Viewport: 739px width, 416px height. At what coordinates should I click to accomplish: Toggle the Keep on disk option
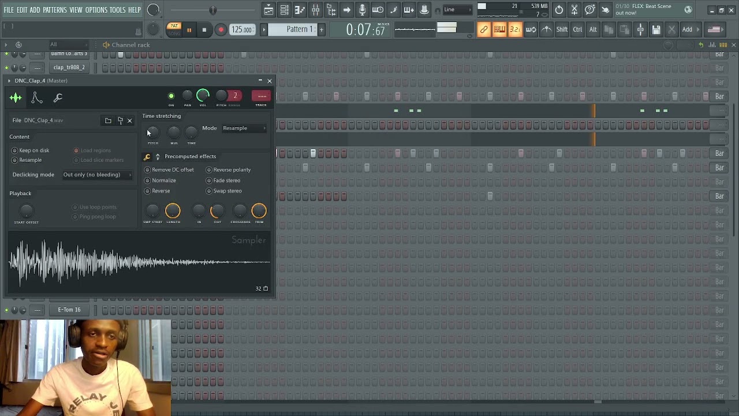31,150
